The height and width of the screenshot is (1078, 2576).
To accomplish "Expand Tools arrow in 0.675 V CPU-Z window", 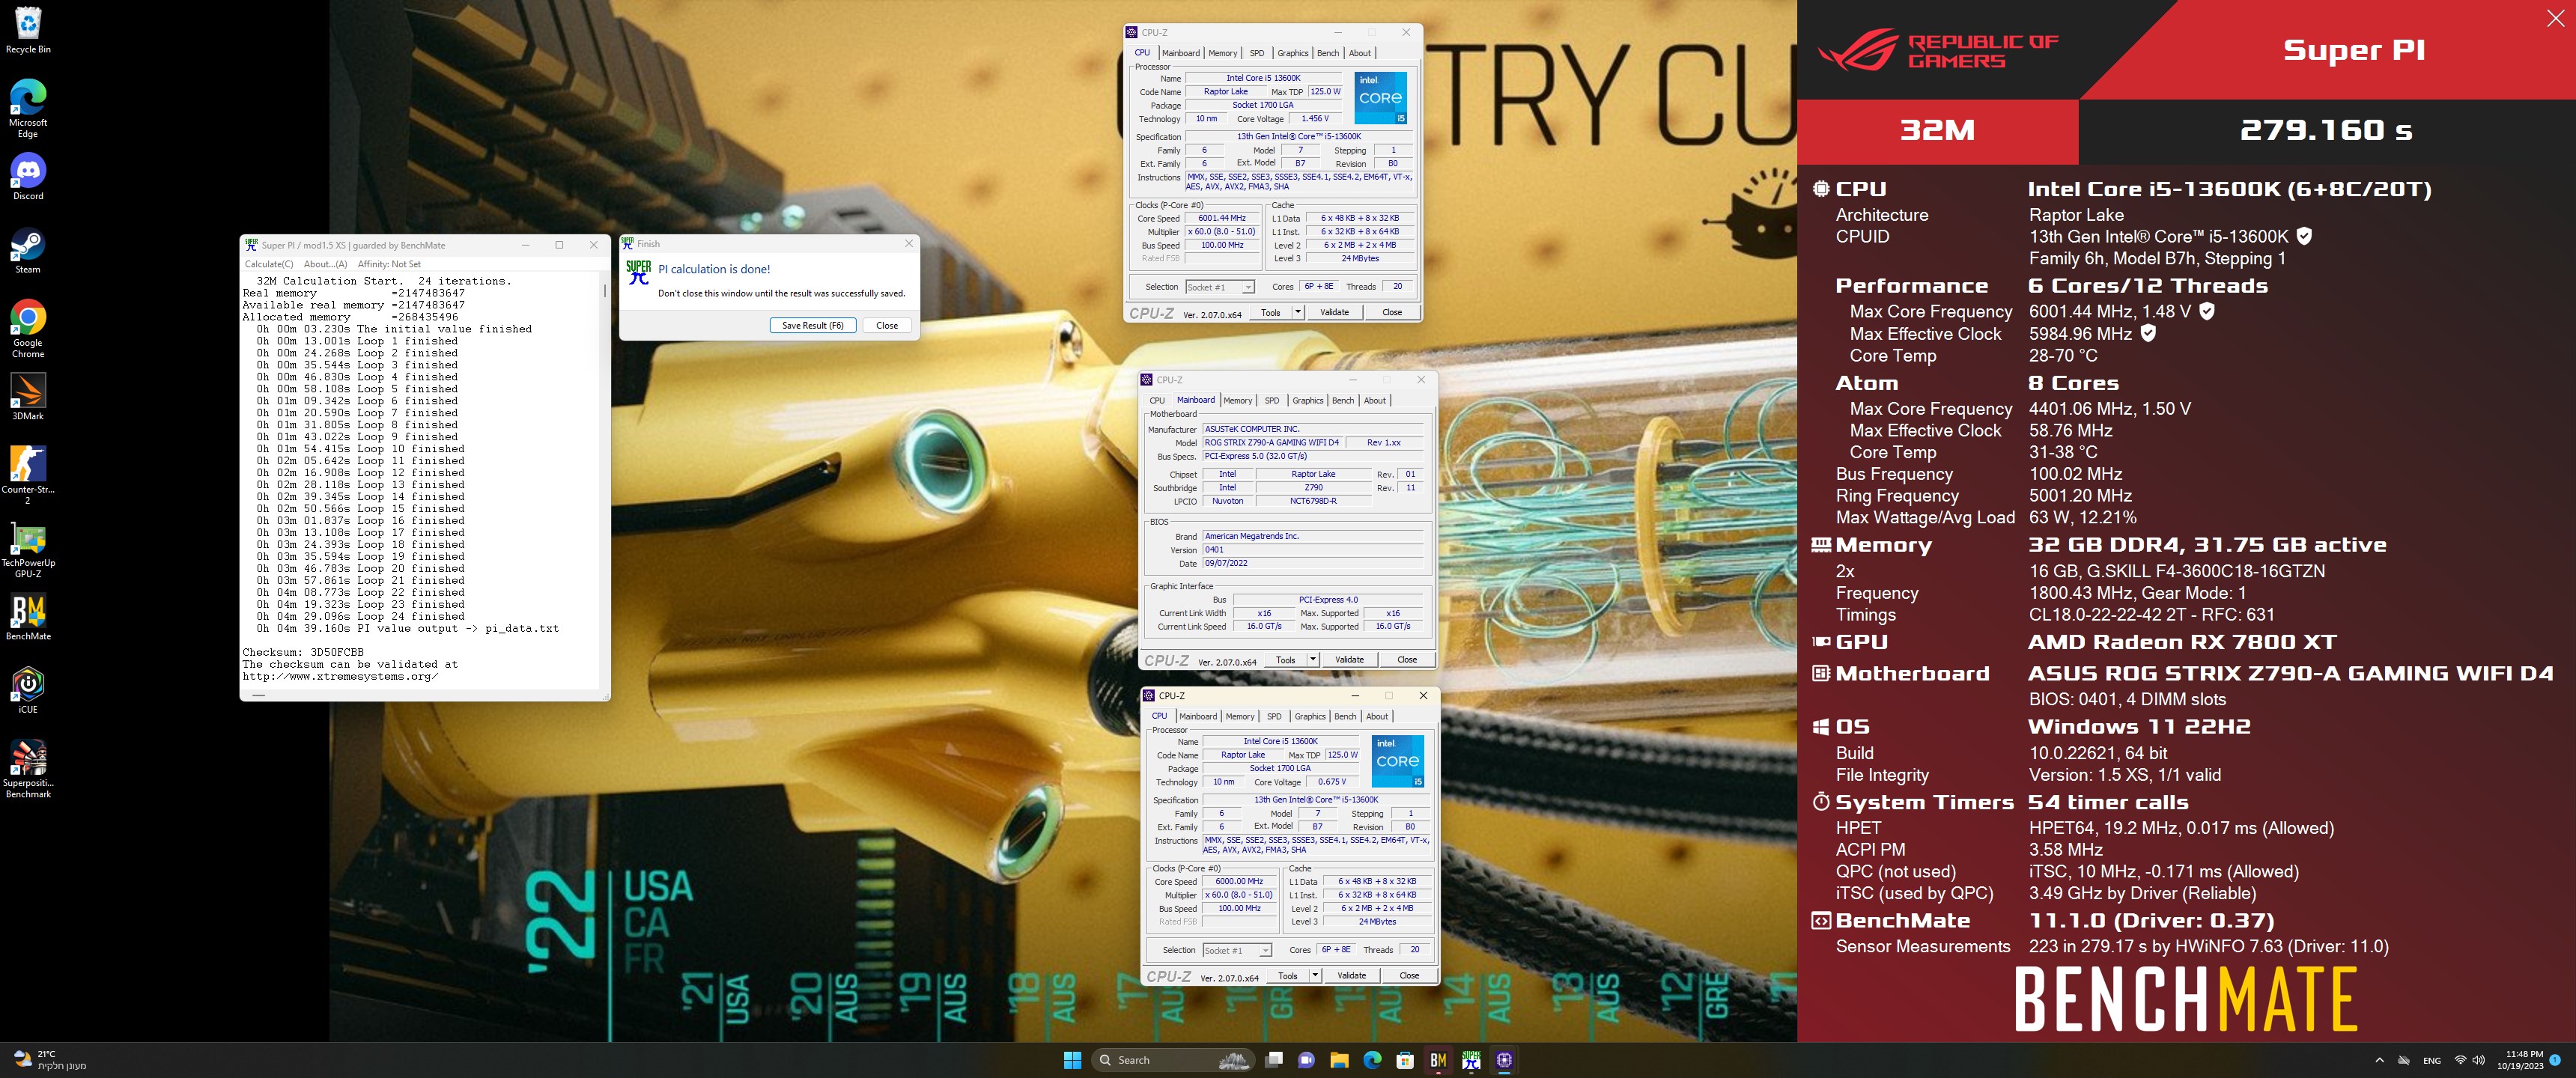I will tap(1315, 976).
